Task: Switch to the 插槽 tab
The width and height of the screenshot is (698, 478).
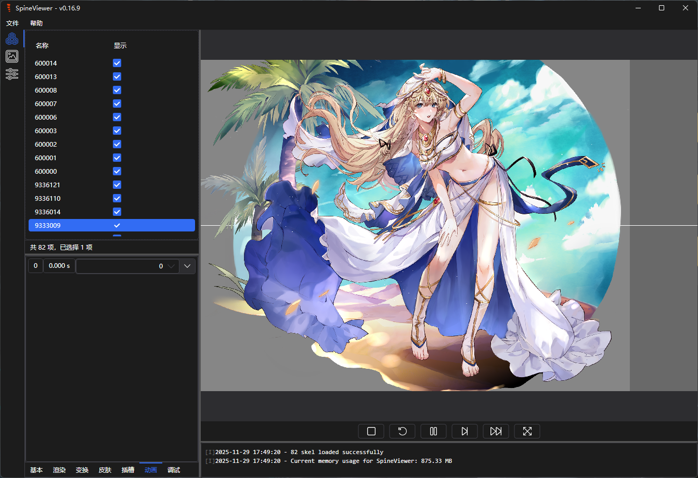Action: pos(128,470)
